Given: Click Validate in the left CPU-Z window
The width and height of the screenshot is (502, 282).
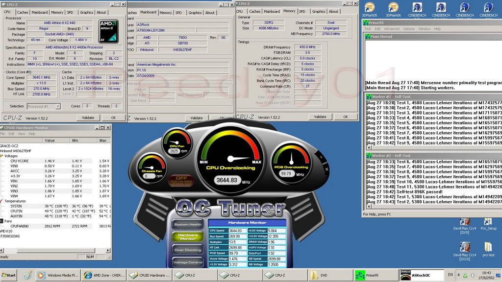Looking at the screenshot, I should coord(88,117).
